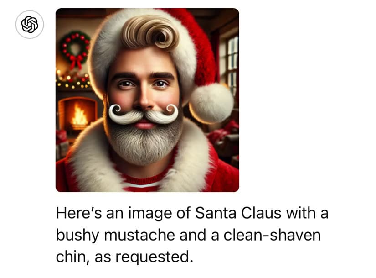Click Santa's curled white mustache
376x278 pixels.
pyautogui.click(x=144, y=114)
